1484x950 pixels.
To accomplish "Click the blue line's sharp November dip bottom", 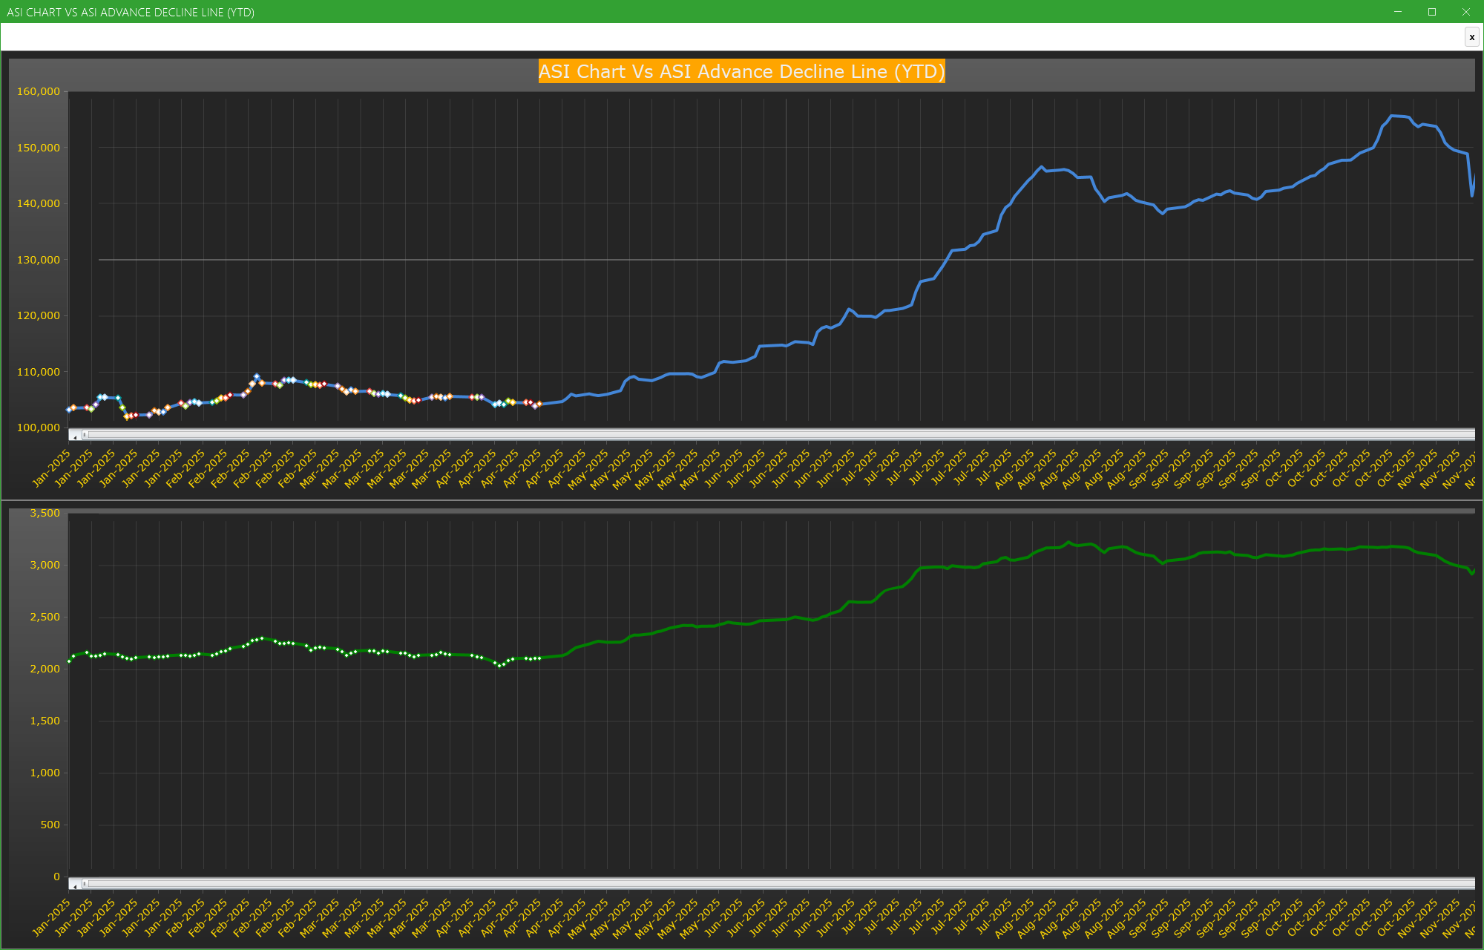I will (x=1472, y=195).
